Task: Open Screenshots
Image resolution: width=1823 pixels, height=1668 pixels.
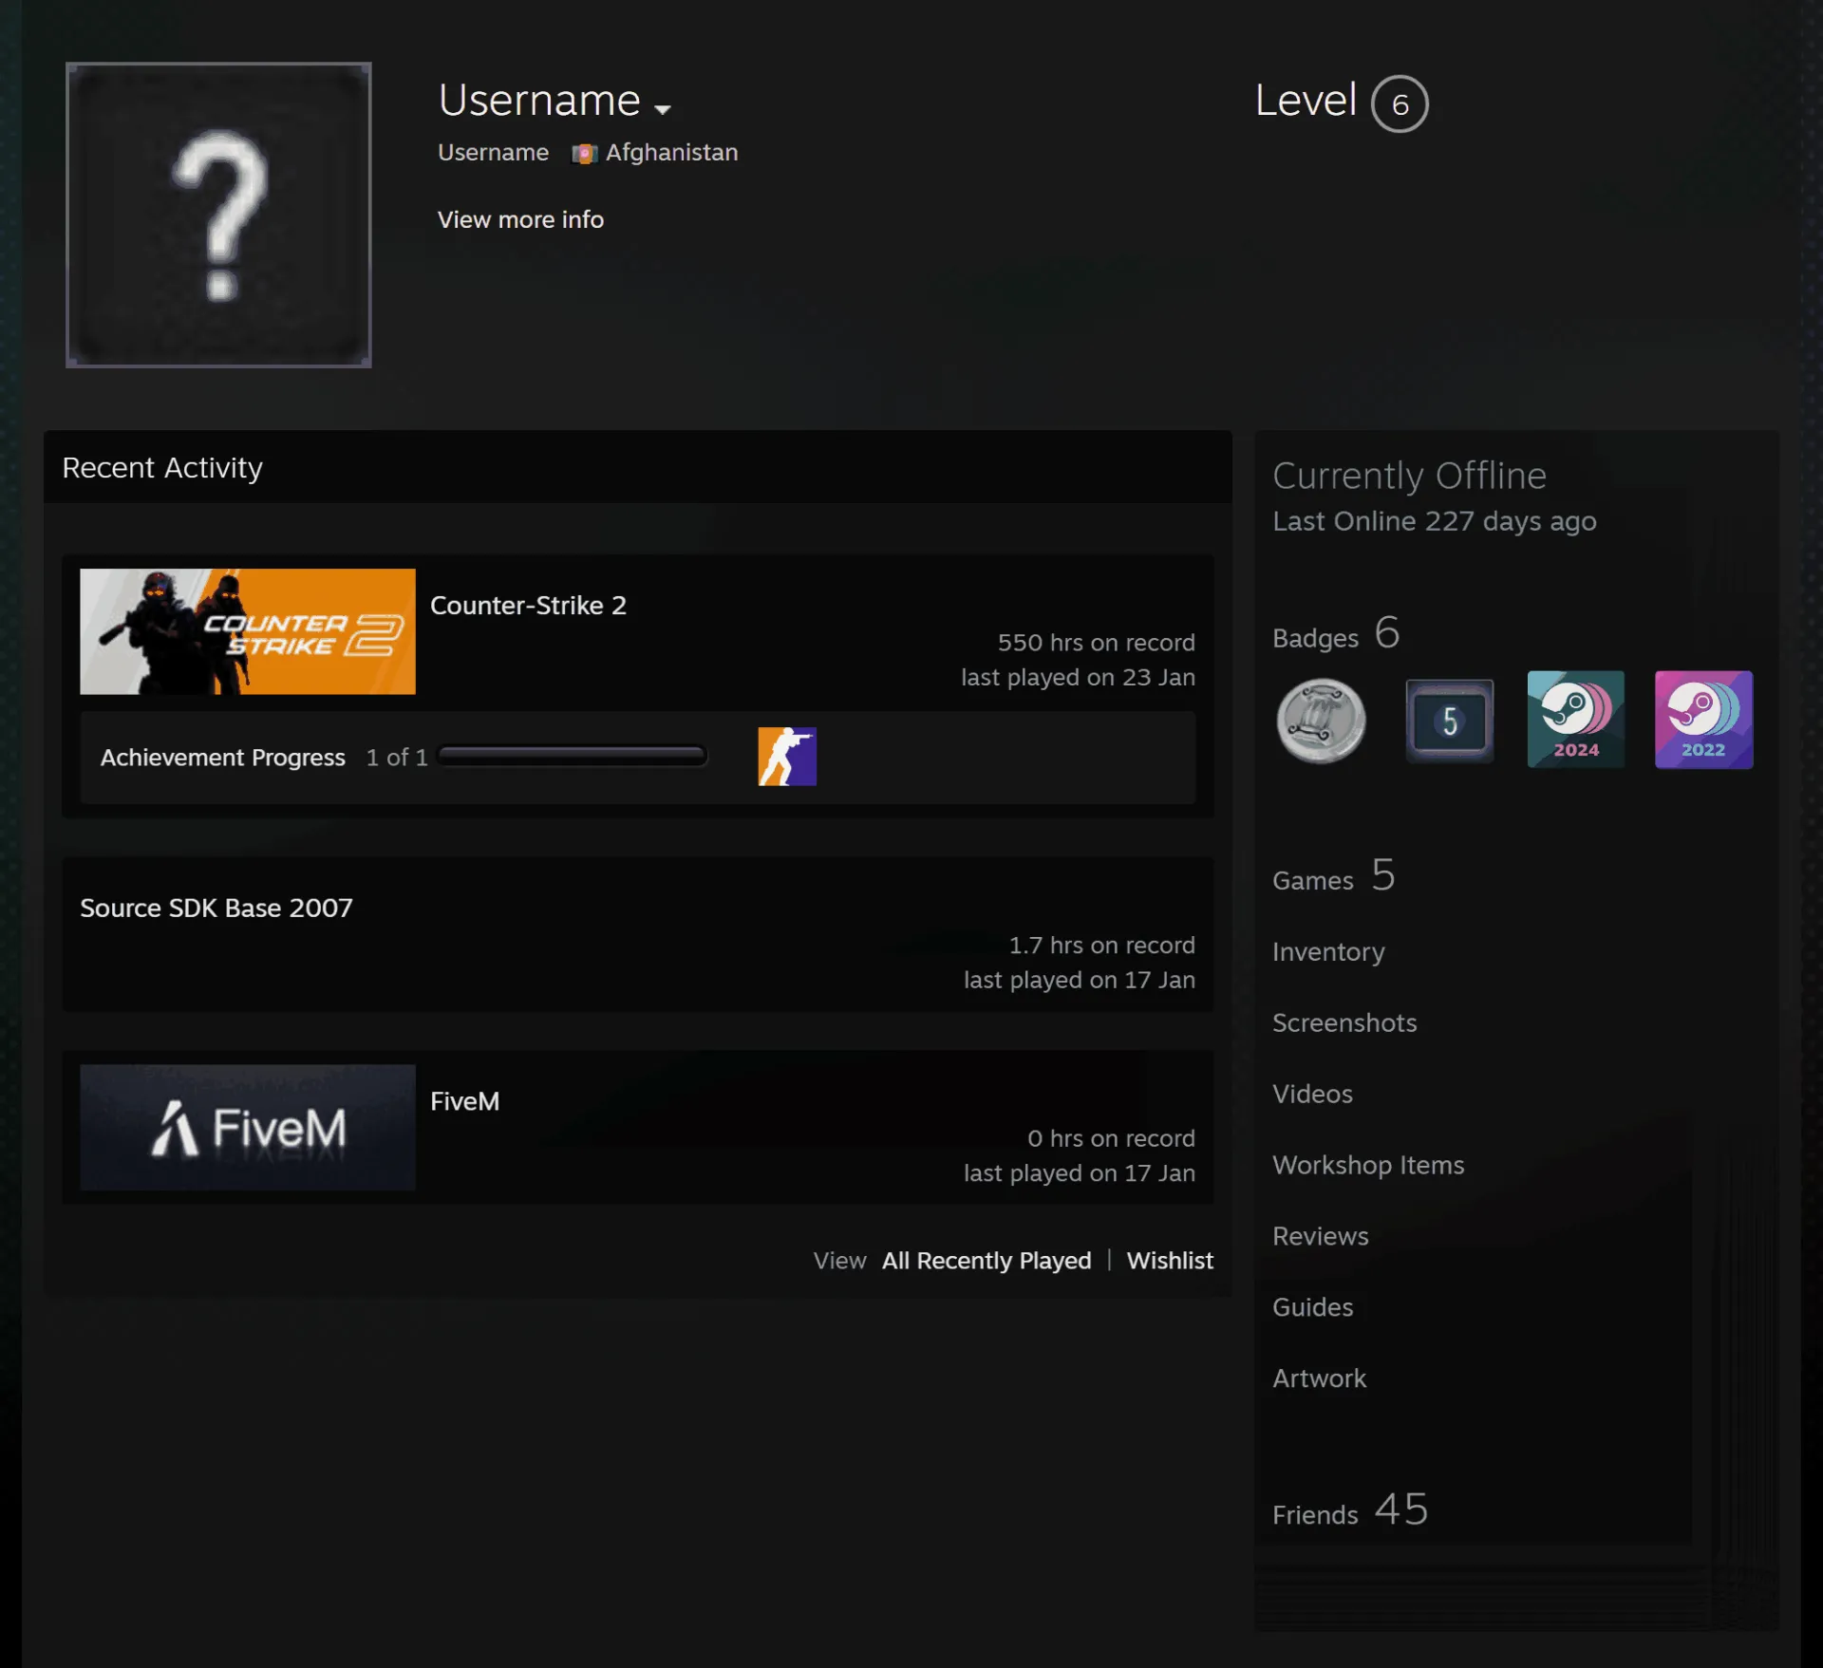Action: tap(1344, 1022)
